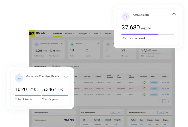Click the red down arrow beside 12%
The width and height of the screenshot is (188, 127).
[128, 38]
